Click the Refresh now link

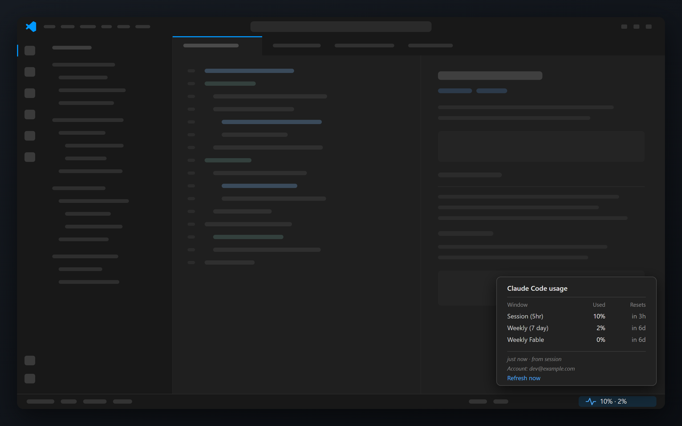coord(523,378)
